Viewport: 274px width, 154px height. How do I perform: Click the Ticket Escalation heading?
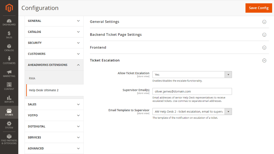coord(105,60)
